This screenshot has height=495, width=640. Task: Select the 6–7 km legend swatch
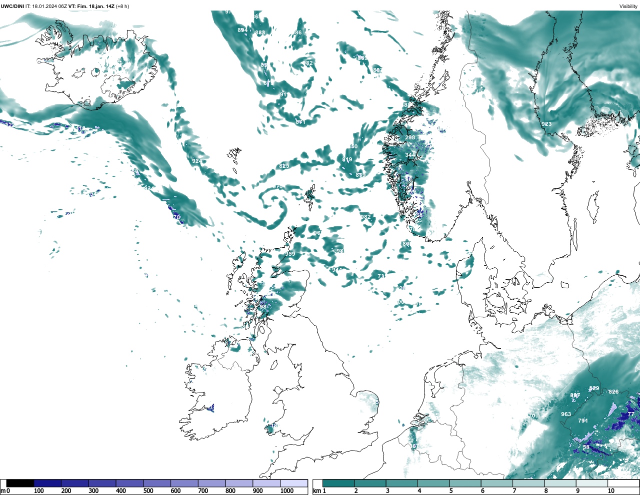point(496,484)
